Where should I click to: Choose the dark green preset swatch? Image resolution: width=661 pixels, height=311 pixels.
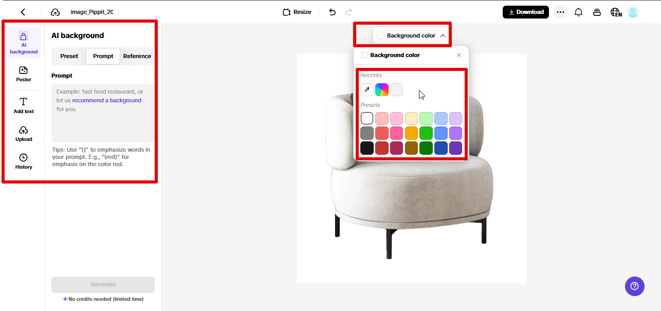coord(426,148)
